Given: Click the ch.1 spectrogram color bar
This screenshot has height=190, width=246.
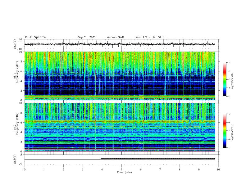Looking at the screenshot, I should 225,79.
